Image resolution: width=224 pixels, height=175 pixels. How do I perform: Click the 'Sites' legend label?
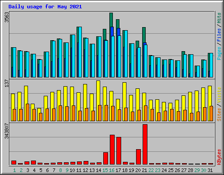click(x=219, y=115)
